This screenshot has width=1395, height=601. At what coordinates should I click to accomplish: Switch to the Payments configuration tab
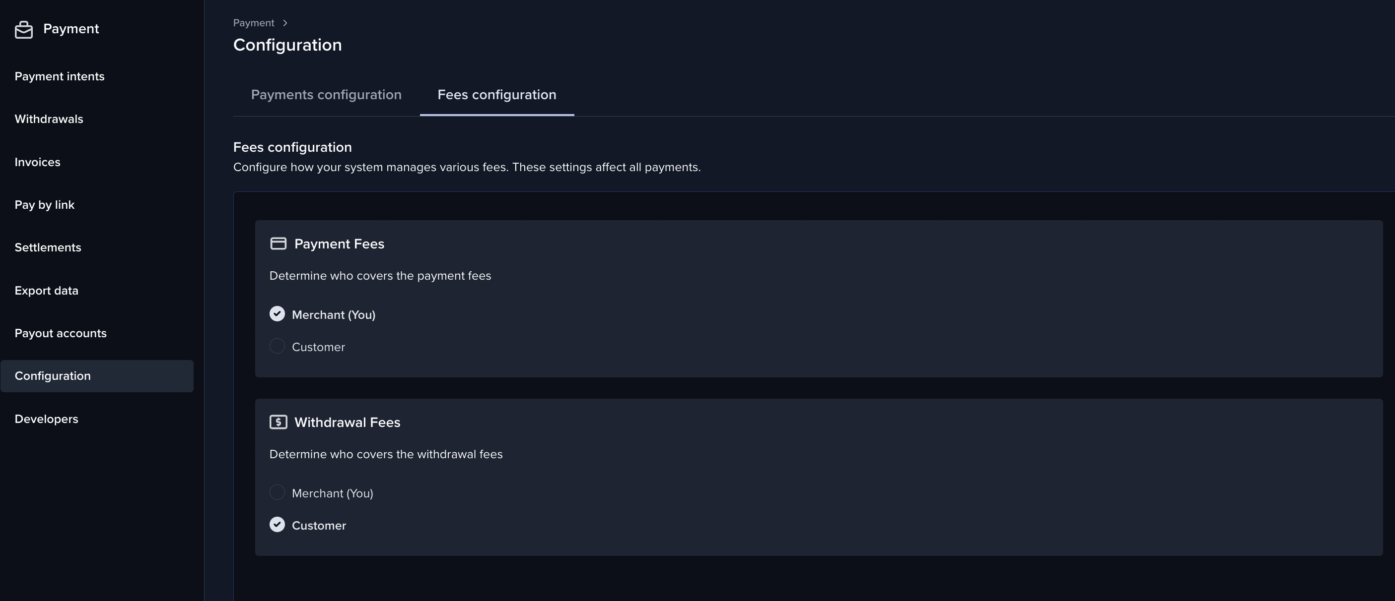(x=326, y=95)
